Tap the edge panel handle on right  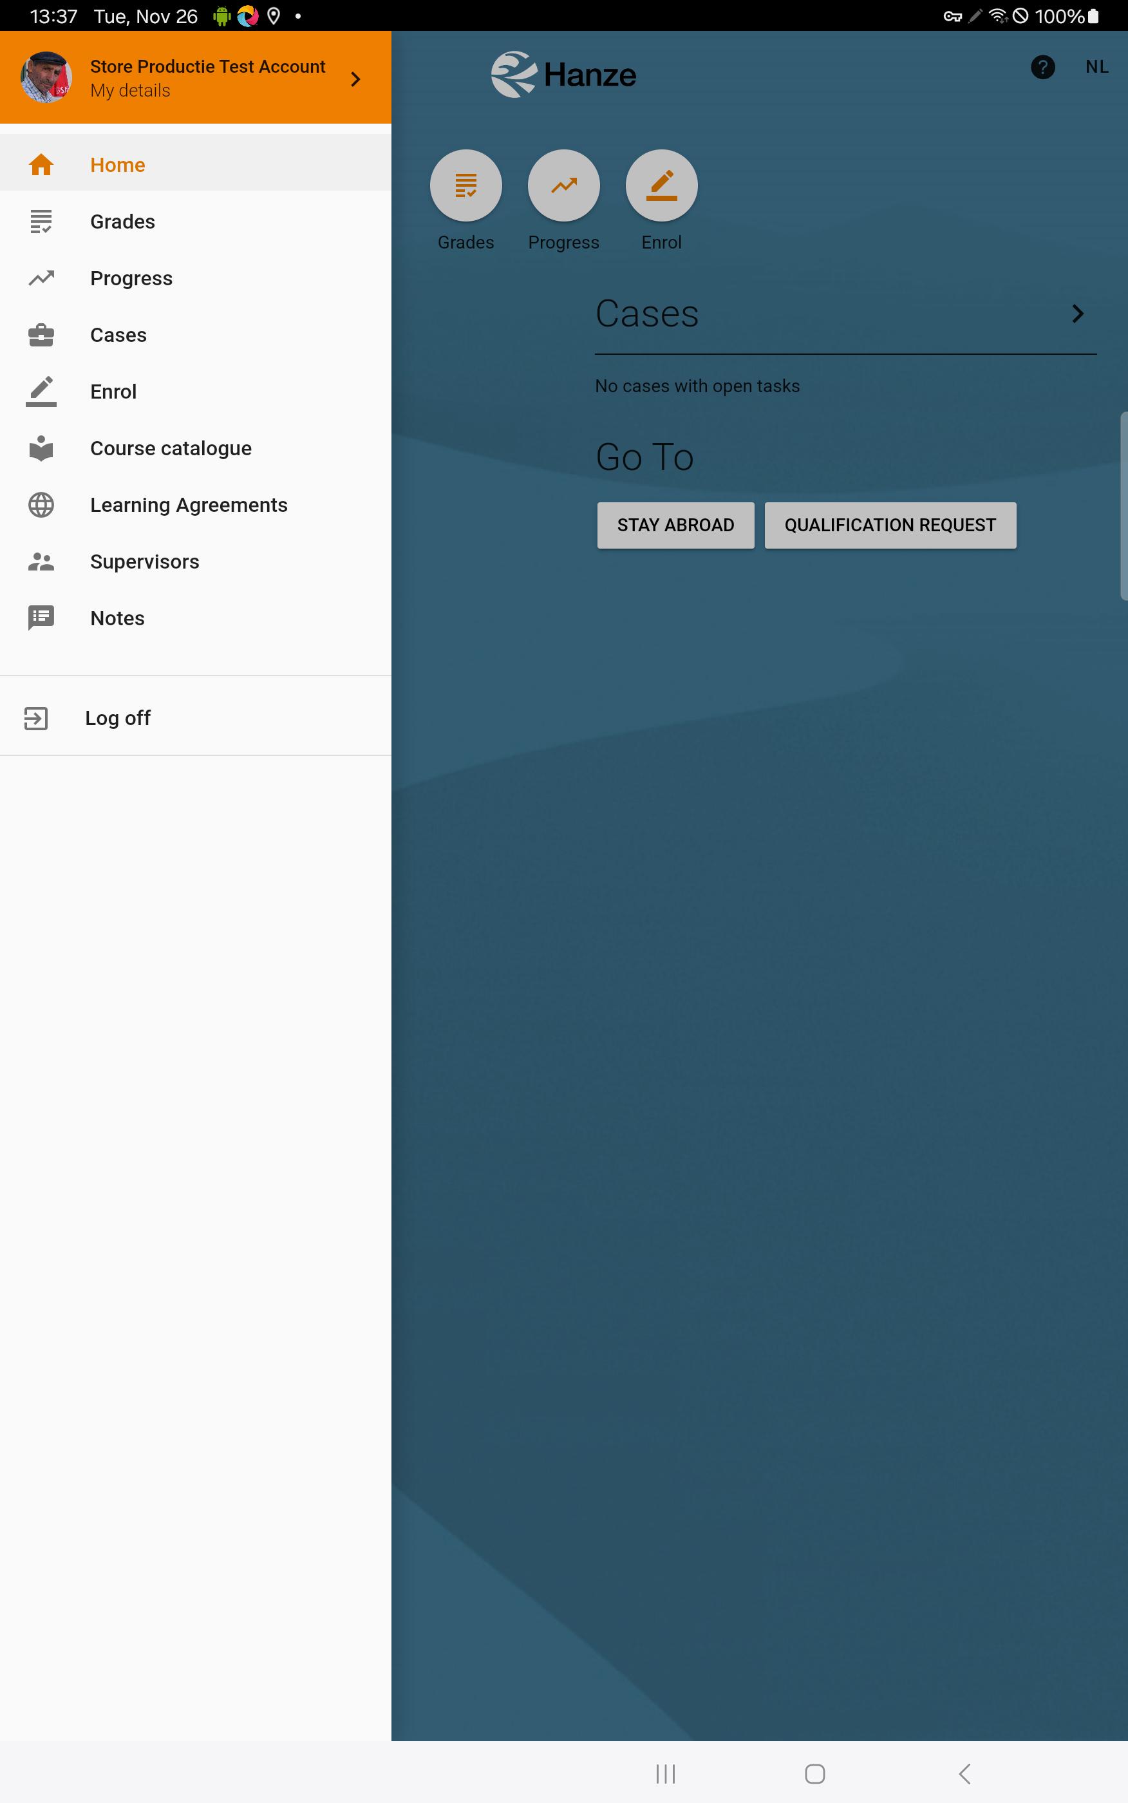coord(1123,505)
